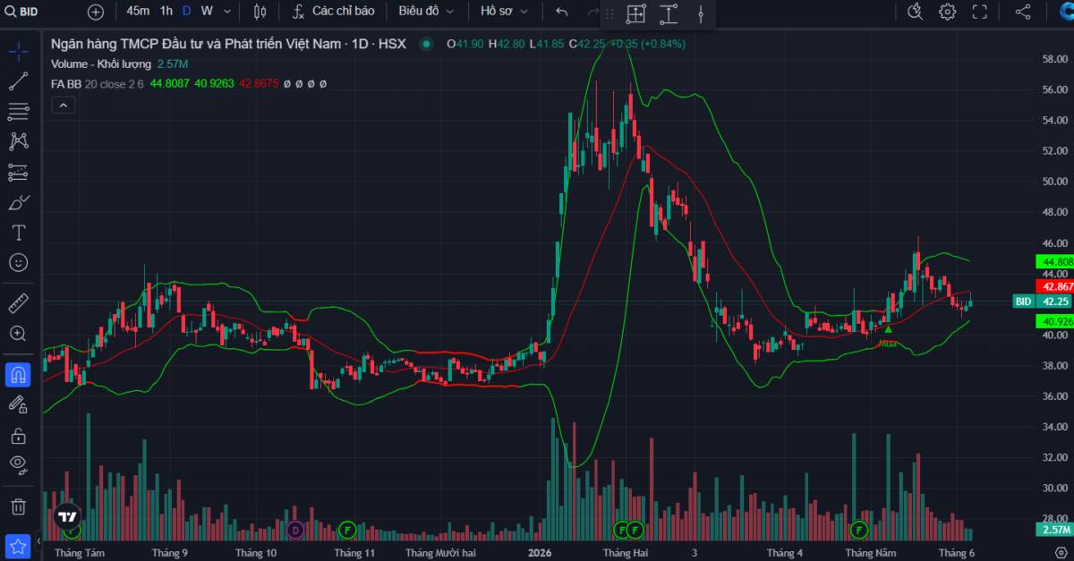
Task: Open the Fibonacci and Gann tools
Action: (18, 112)
